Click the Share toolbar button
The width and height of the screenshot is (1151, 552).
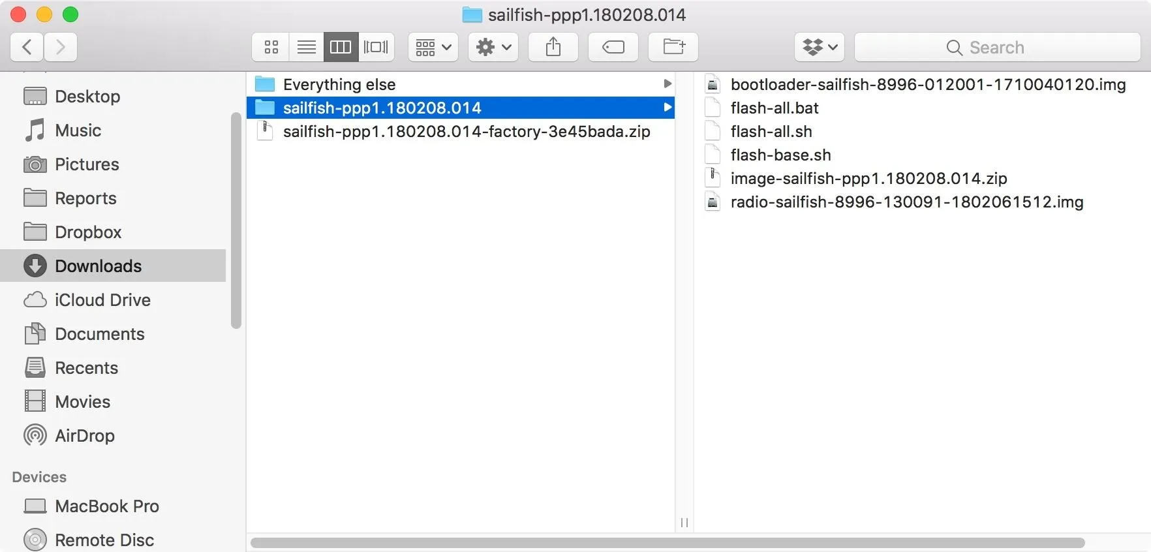tap(553, 47)
